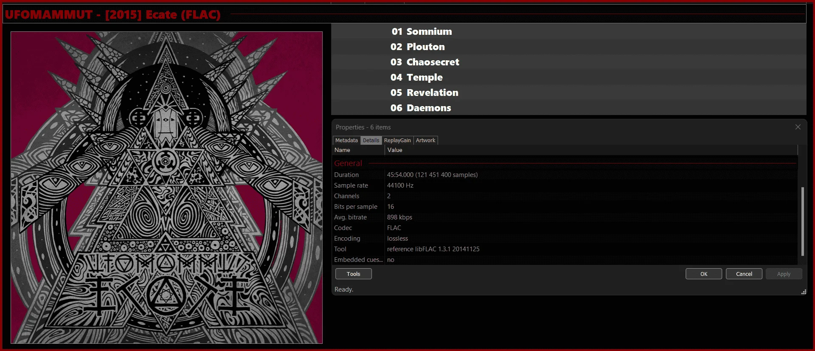Click the dialog resize grip corner
This screenshot has height=351, width=815.
(804, 292)
